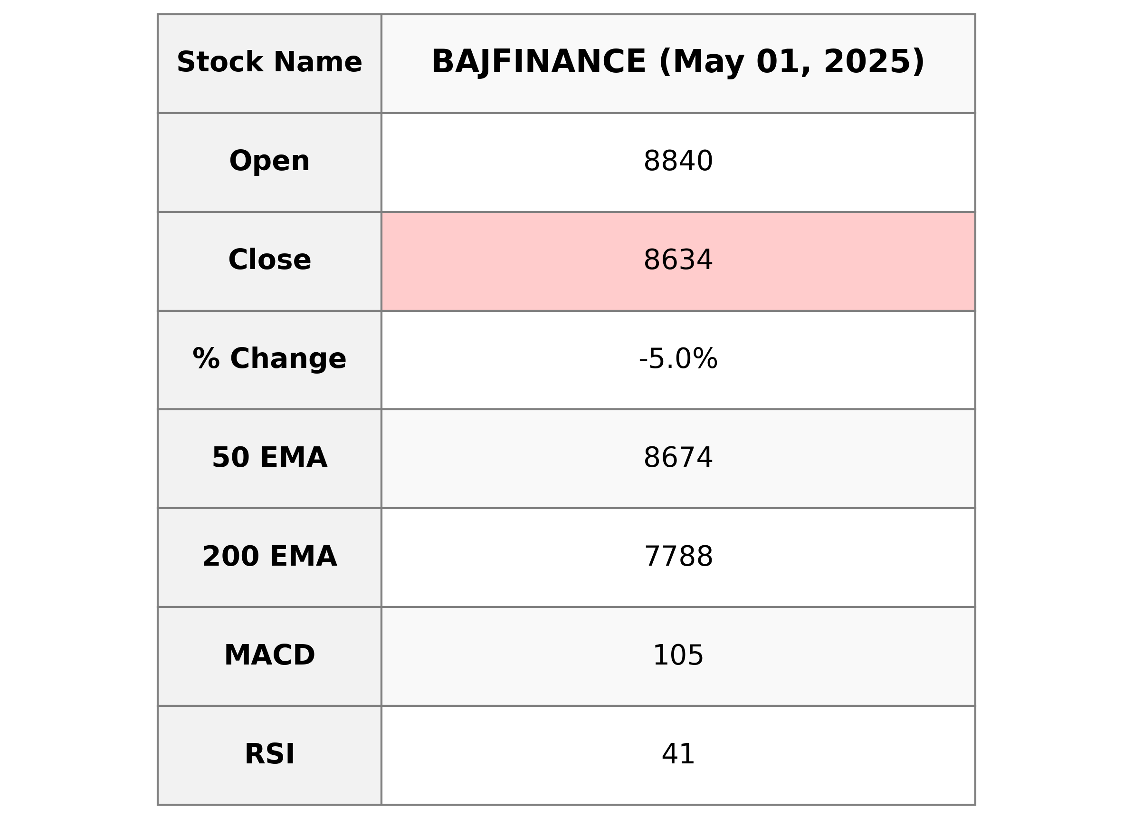Select the "% Change" row label
This screenshot has height=819, width=1133.
[269, 359]
